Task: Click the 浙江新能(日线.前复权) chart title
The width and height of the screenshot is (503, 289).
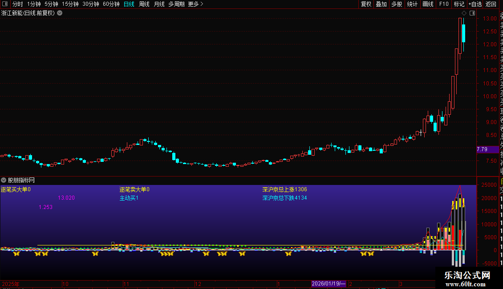Action: 28,13
